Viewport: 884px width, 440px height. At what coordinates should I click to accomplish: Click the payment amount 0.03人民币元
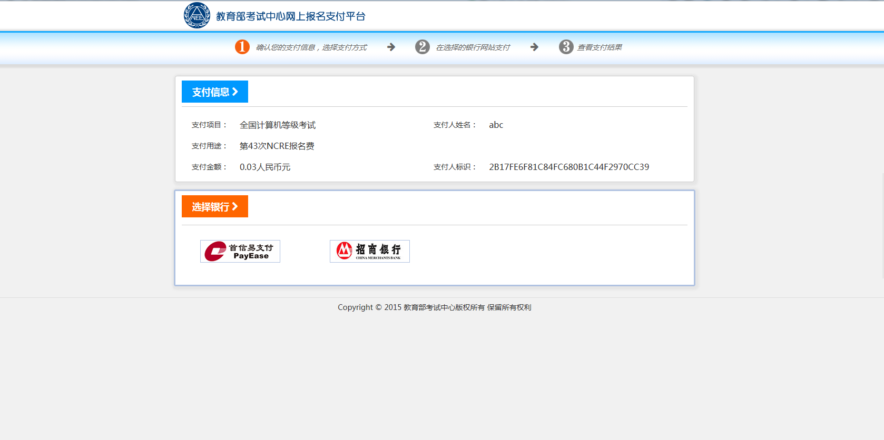pos(265,167)
